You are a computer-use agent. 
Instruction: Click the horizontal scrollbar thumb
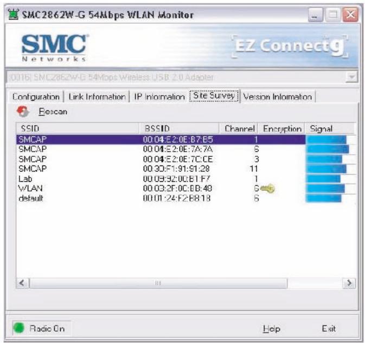click(158, 283)
